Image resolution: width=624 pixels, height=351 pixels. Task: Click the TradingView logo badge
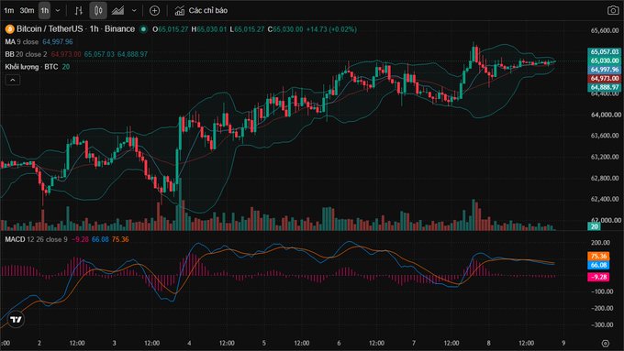(16, 319)
